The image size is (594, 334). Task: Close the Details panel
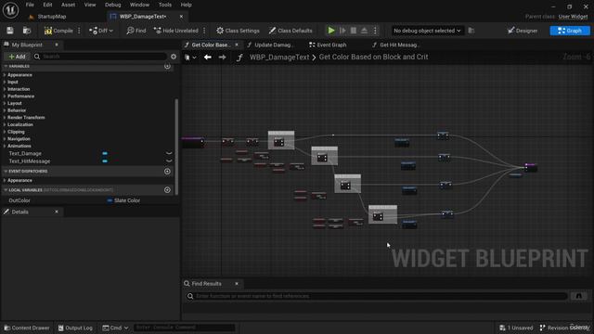click(57, 212)
